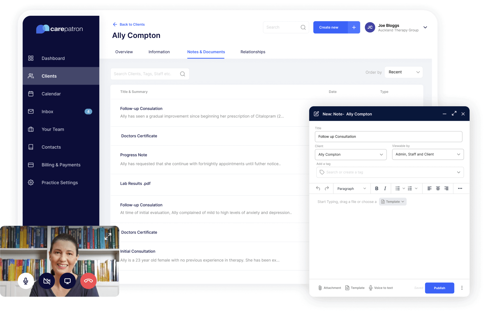This screenshot has width=487, height=314.
Task: Close the New Note panel
Action: point(463,114)
